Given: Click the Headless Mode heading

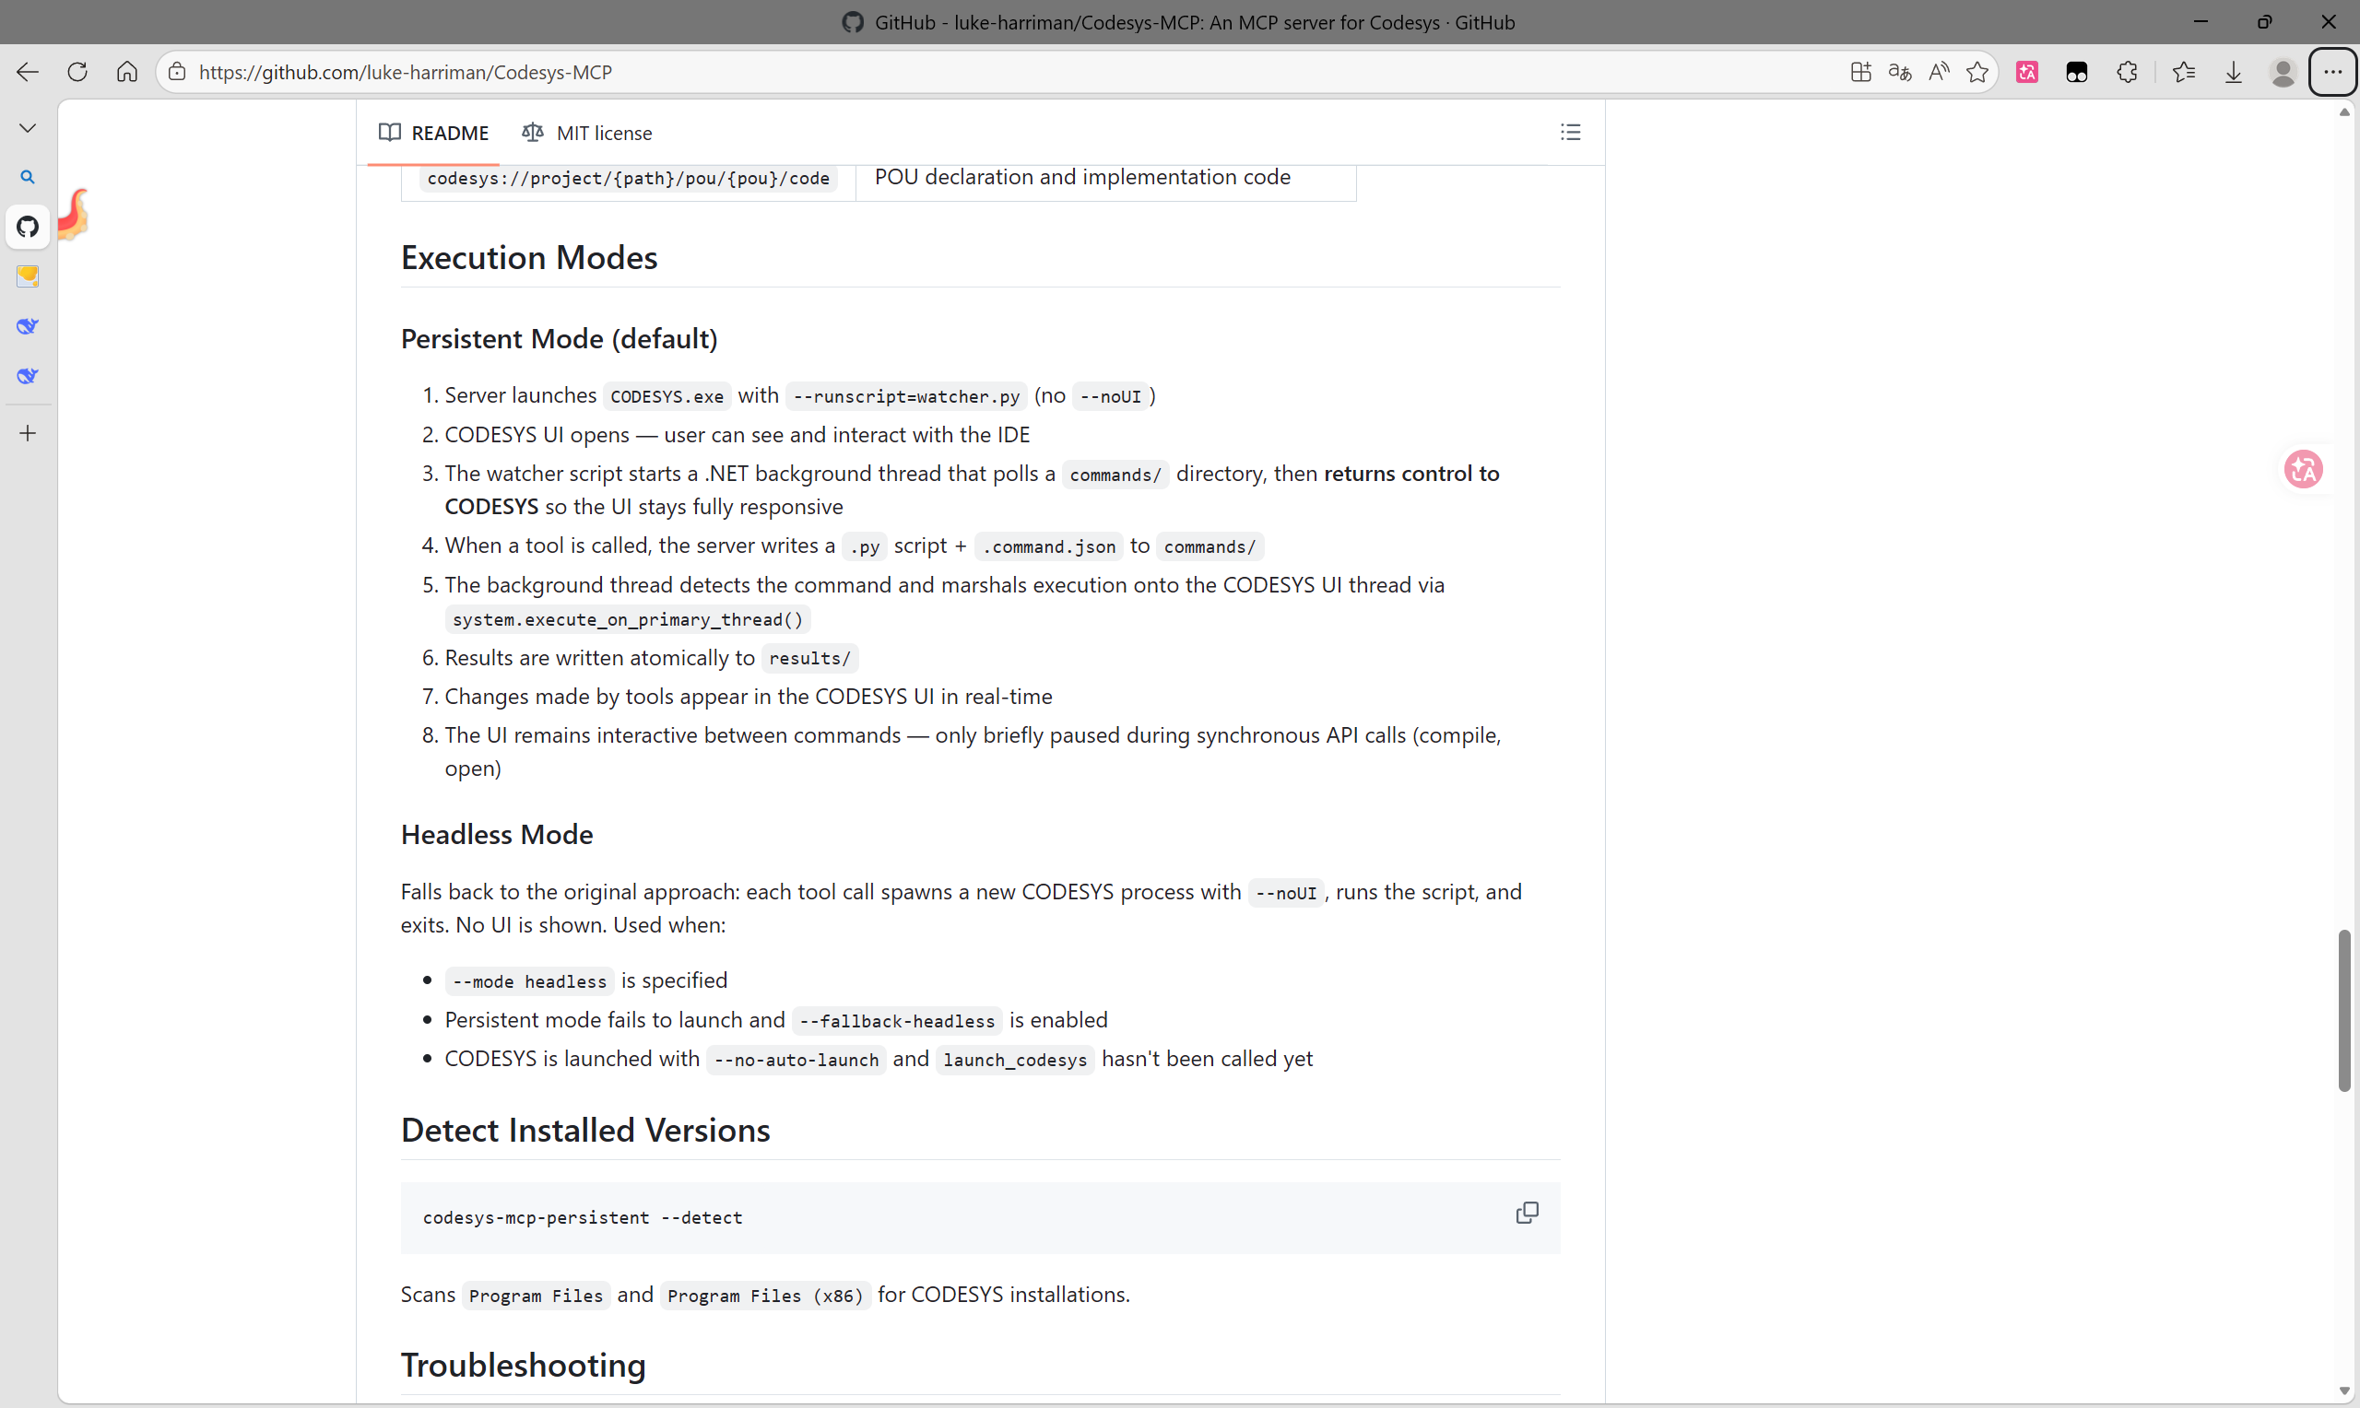Looking at the screenshot, I should click(x=496, y=834).
